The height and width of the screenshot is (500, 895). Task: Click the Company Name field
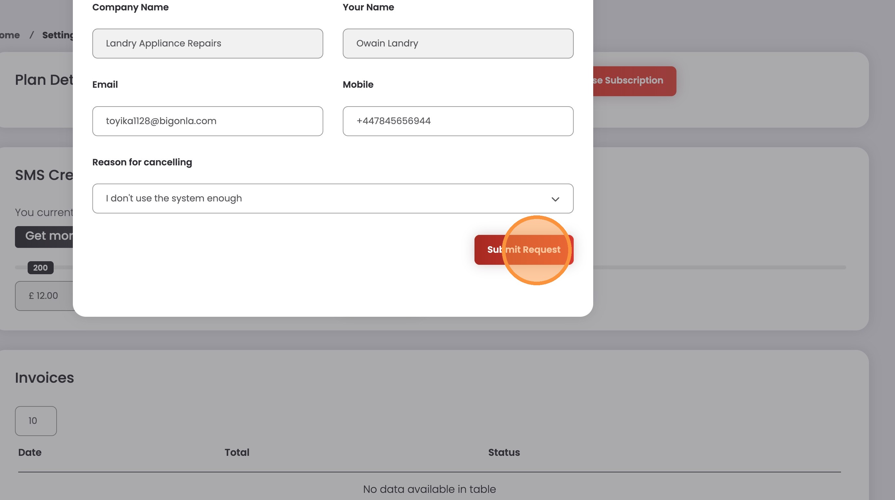pyautogui.click(x=207, y=44)
